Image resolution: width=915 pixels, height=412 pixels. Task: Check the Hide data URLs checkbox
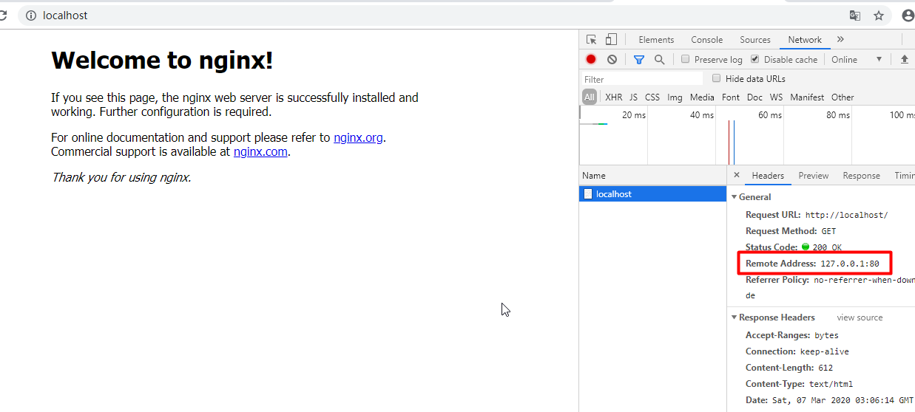tap(716, 78)
